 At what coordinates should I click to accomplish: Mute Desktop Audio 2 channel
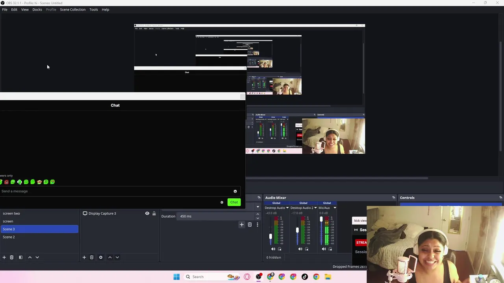(300, 249)
